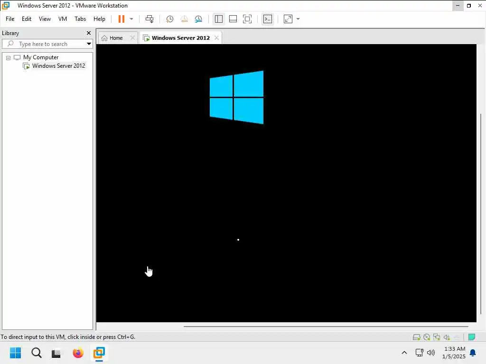
Task: Revert virtual machine to previous snapshot
Action: pyautogui.click(x=184, y=19)
